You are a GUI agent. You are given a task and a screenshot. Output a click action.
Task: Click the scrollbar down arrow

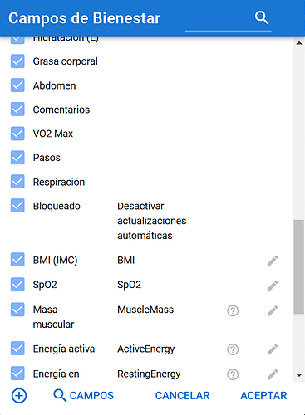(299, 375)
